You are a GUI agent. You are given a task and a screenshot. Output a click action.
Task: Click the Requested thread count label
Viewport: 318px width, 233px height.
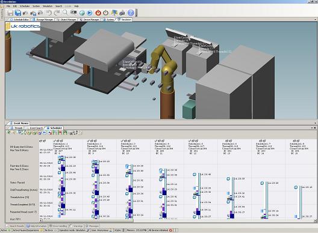(23, 212)
